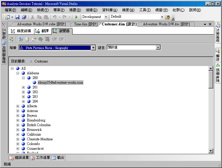Close the active document tab
Viewport: 222px width, 168px height.
pos(210,24)
